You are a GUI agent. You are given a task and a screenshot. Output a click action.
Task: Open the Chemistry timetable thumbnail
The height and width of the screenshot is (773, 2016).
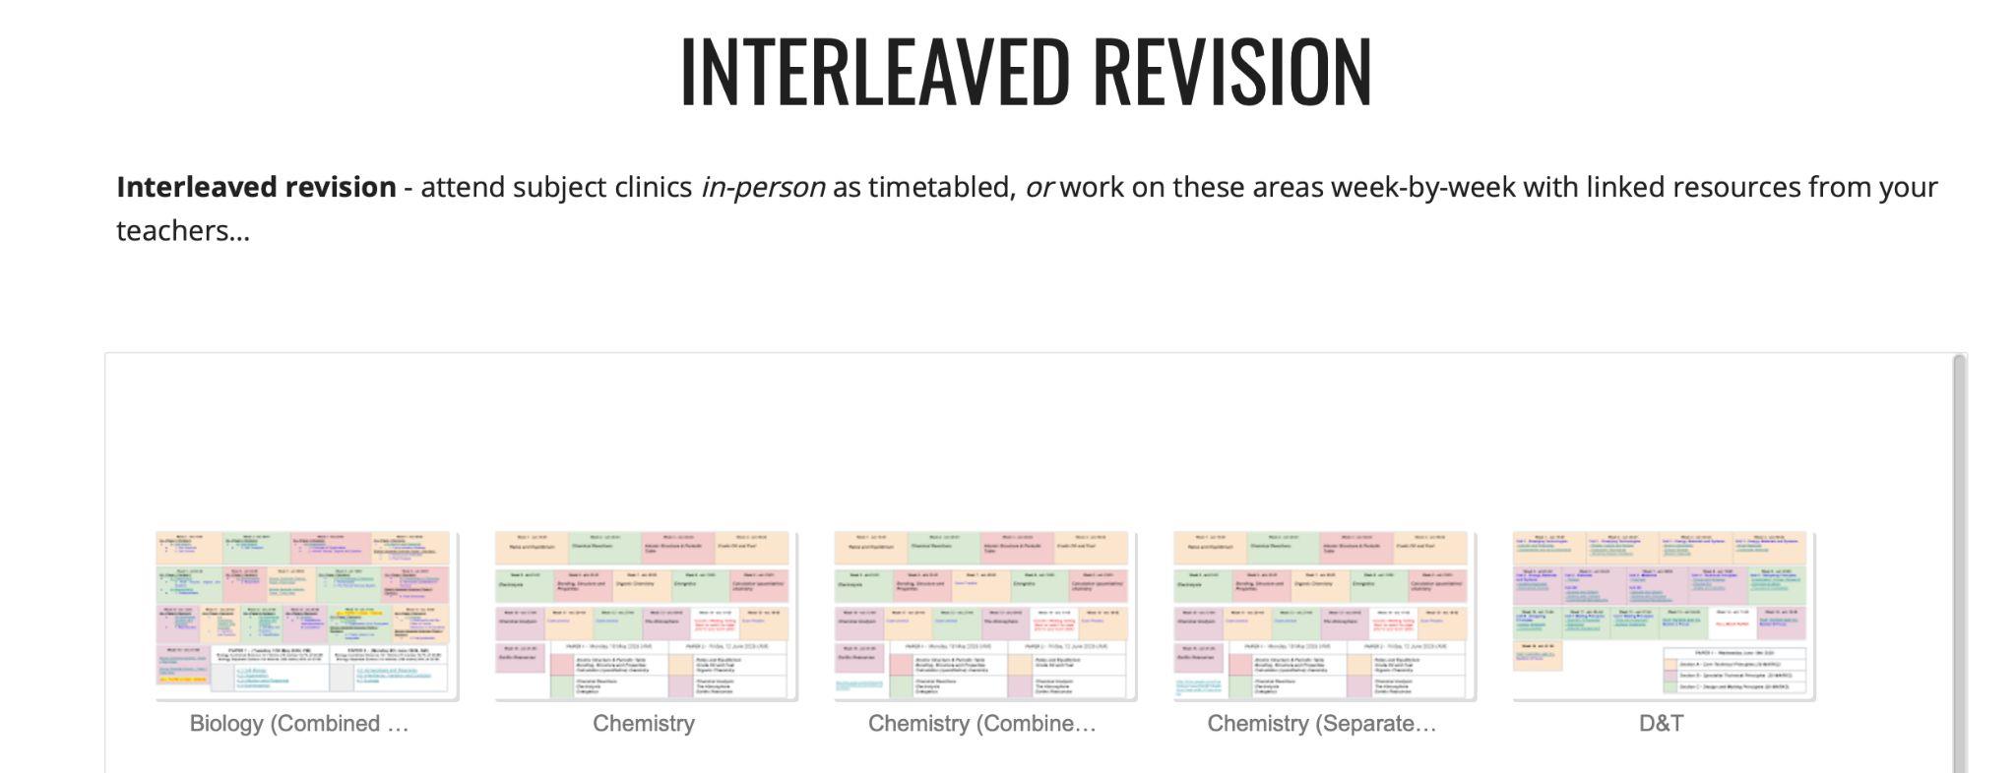tap(645, 616)
